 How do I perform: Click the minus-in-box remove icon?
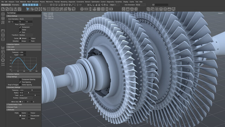coord(57,9)
